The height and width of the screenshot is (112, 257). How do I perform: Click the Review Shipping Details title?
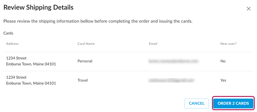[38, 8]
